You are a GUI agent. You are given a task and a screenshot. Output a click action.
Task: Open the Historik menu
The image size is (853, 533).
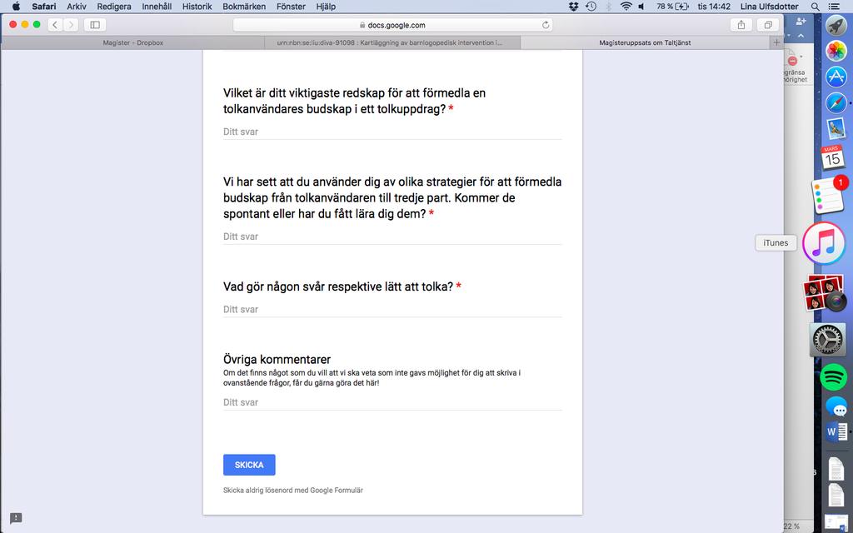tap(197, 7)
